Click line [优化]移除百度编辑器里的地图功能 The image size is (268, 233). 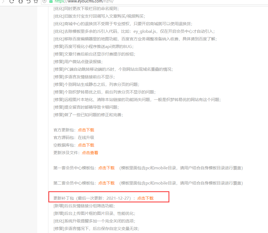click(135, 39)
